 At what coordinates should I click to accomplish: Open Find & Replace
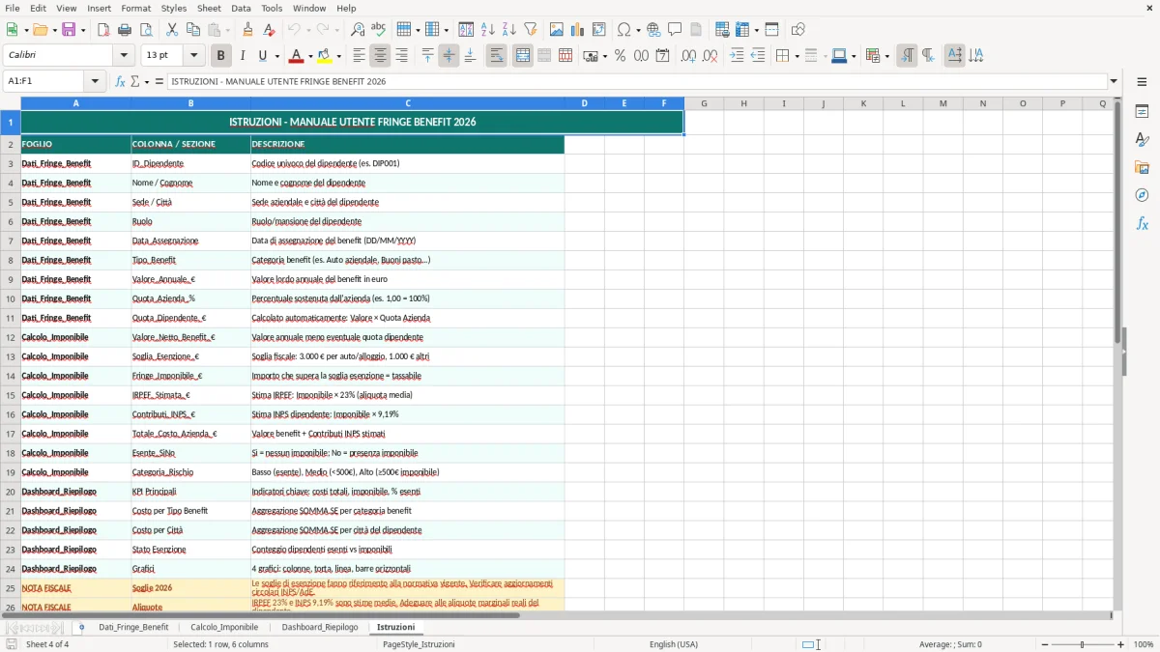(358, 30)
